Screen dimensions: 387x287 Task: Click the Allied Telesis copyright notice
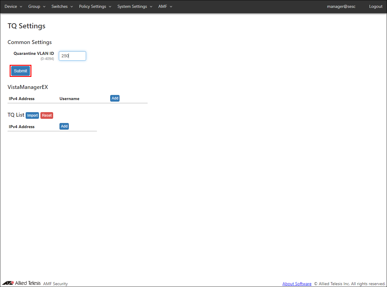[x=350, y=284]
